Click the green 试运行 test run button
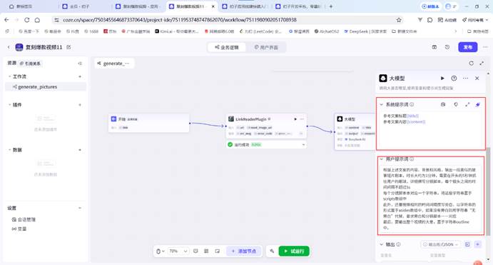This screenshot has height=265, width=493. click(x=294, y=251)
